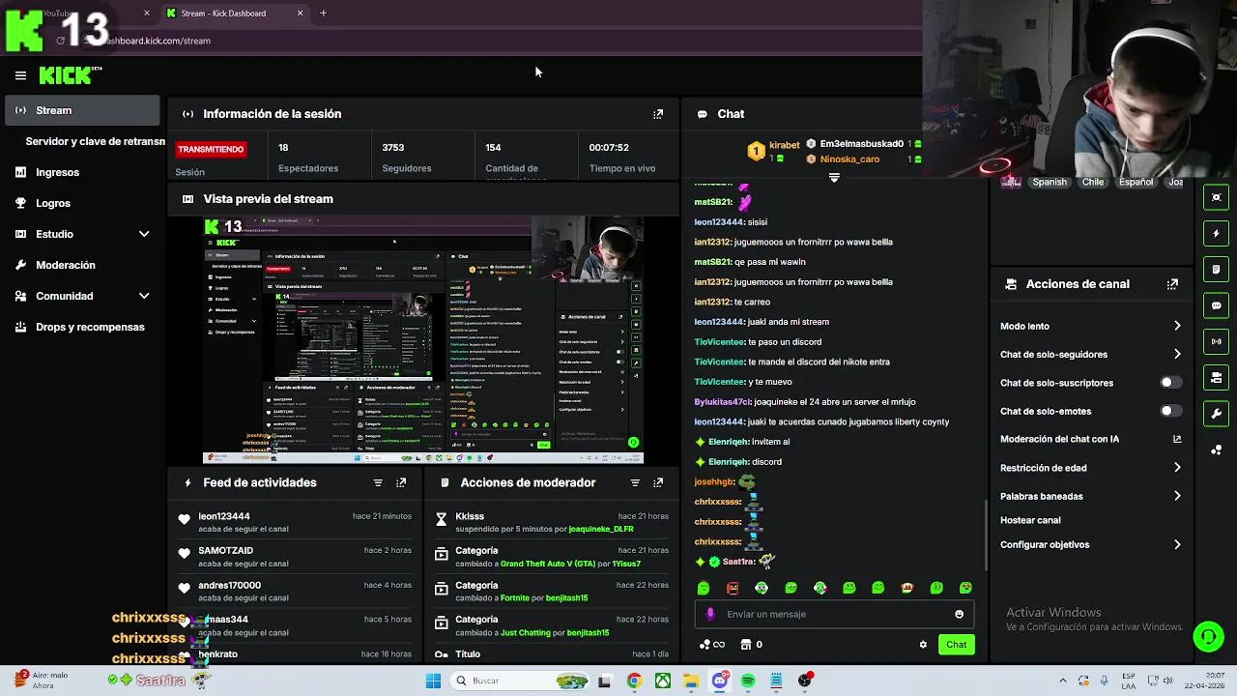This screenshot has width=1237, height=696.
Task: Open Moderación del chat con IA external link
Action: pos(1177,439)
